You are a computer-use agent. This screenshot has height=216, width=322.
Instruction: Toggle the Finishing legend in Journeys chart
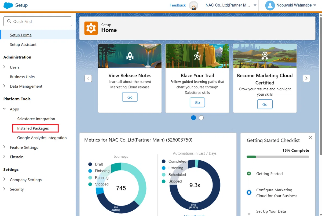click(x=99, y=171)
